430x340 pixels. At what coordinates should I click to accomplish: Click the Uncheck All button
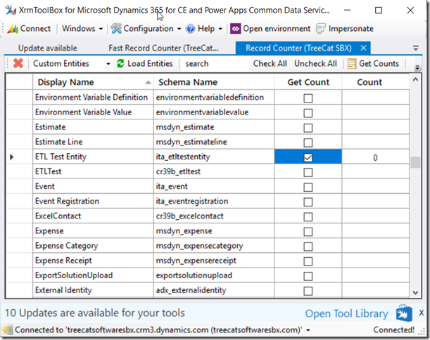(x=315, y=63)
